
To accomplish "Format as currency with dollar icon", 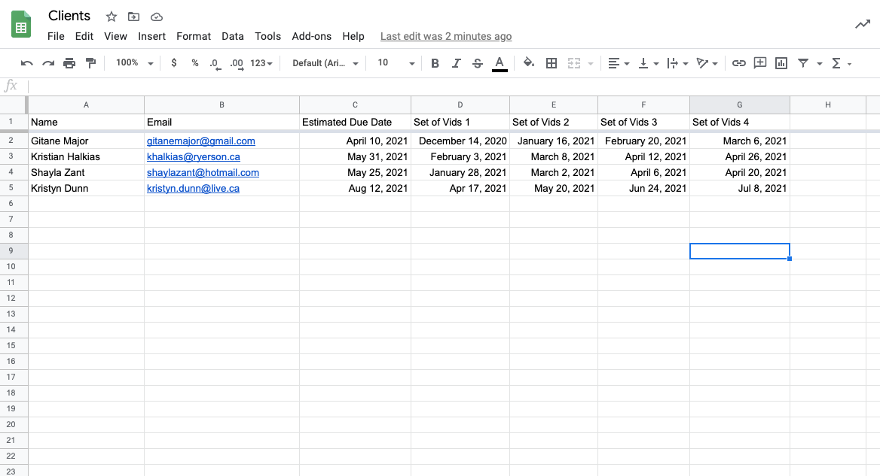I will [x=174, y=63].
